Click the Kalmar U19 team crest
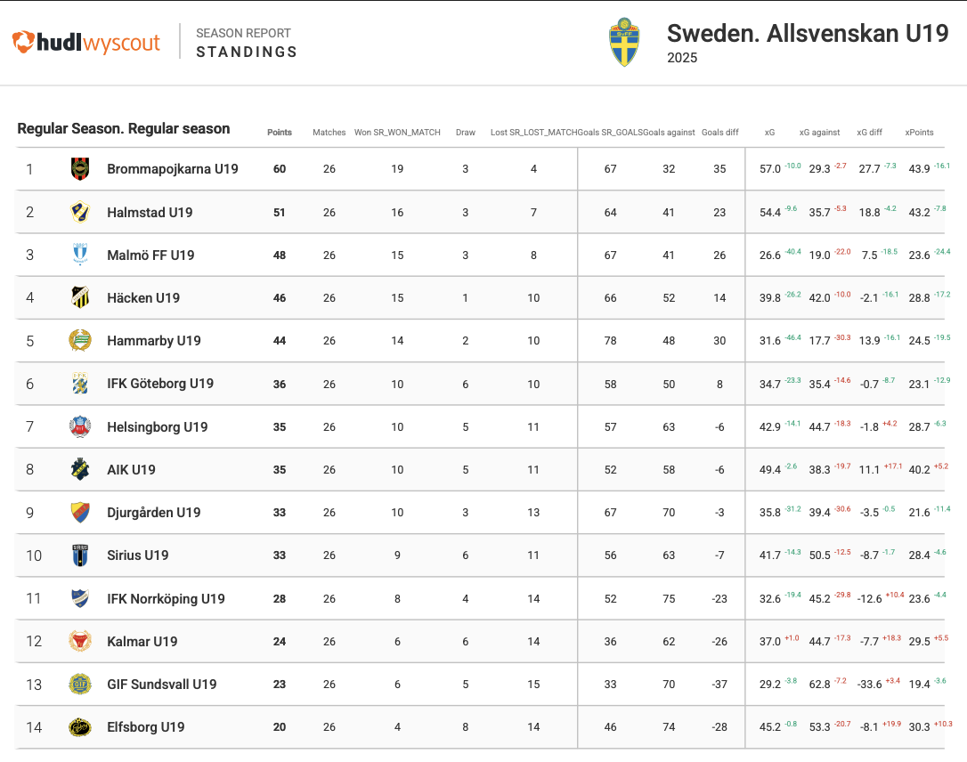 (80, 641)
